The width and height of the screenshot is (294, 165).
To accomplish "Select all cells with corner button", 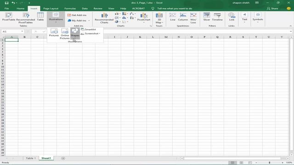I will 2,37.
